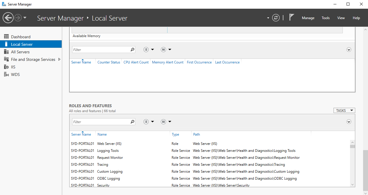Open the Tools menu
The image size is (368, 195).
tap(326, 18)
